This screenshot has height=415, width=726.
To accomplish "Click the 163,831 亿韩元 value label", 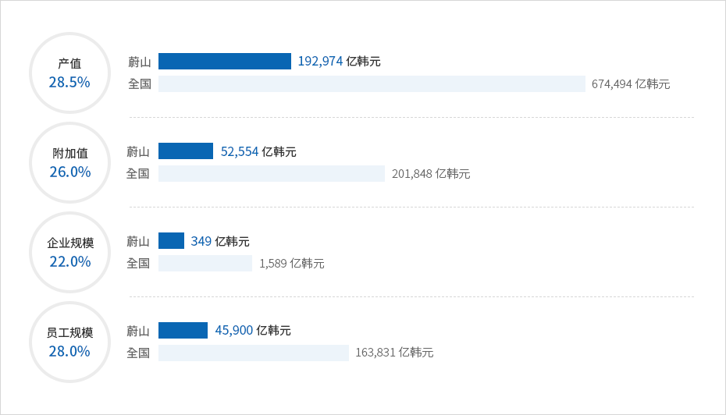I will [394, 353].
